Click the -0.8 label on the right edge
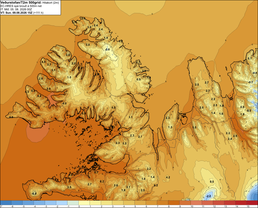The image size is (258, 208). pyautogui.click(x=255, y=73)
